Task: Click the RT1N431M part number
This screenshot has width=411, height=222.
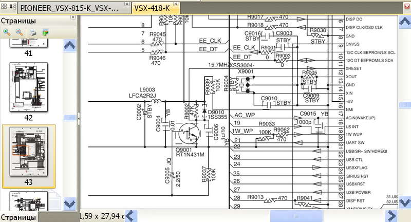Action: [x=190, y=155]
